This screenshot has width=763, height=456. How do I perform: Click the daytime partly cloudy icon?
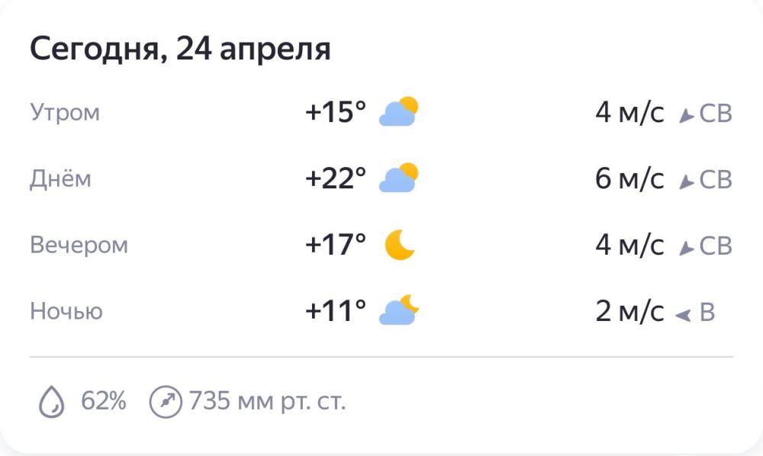click(x=399, y=178)
